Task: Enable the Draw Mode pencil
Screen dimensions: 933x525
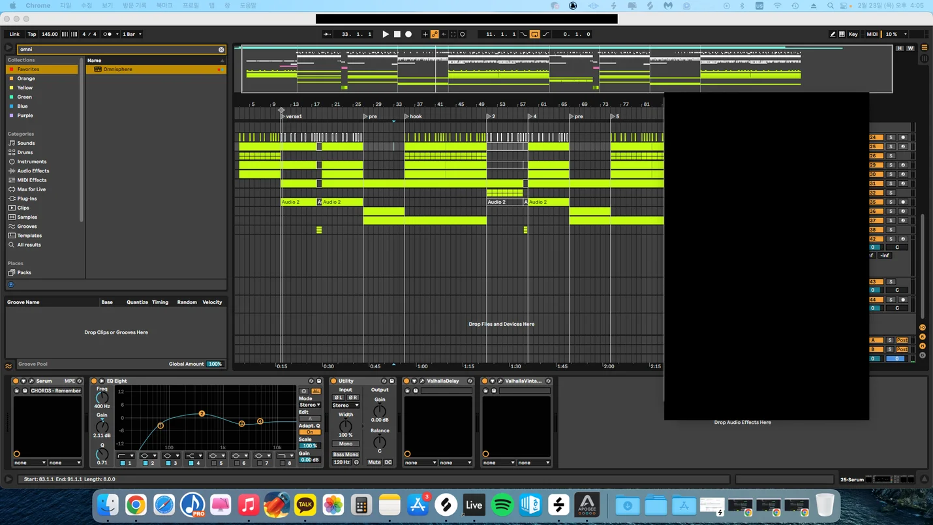Action: tap(833, 34)
